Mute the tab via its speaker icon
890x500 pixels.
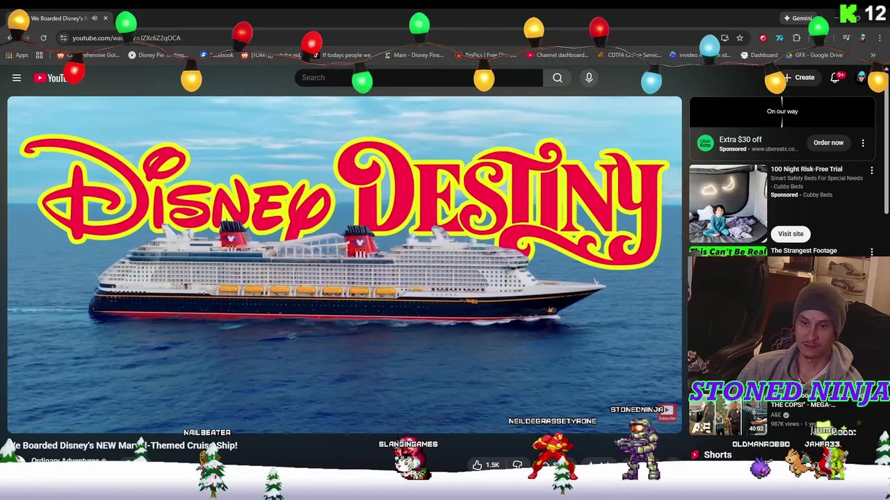95,18
